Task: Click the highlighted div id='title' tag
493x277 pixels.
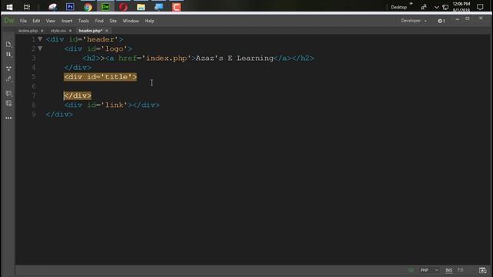Action: [x=100, y=77]
